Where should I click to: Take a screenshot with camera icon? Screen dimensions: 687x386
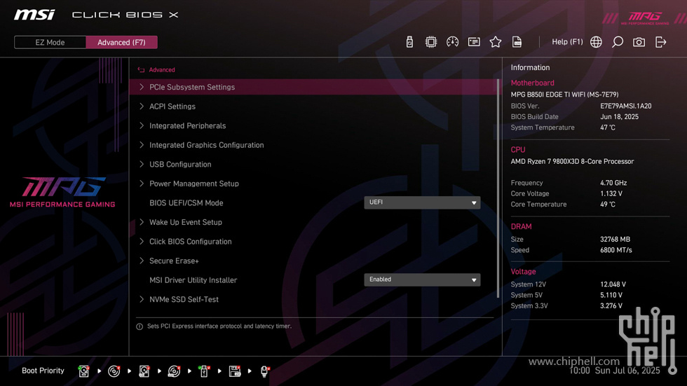[639, 42]
